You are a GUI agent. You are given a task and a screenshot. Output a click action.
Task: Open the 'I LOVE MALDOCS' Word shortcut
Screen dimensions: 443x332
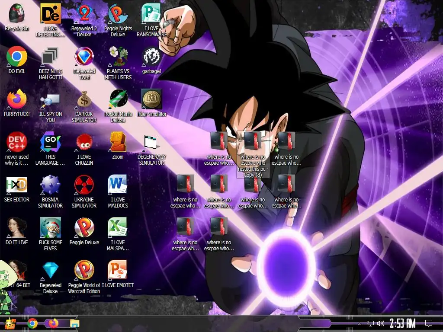[x=118, y=192]
